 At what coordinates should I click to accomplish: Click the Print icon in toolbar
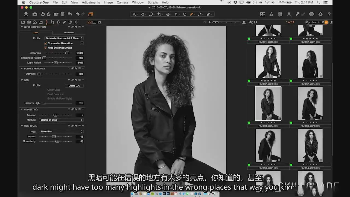(x=311, y=14)
